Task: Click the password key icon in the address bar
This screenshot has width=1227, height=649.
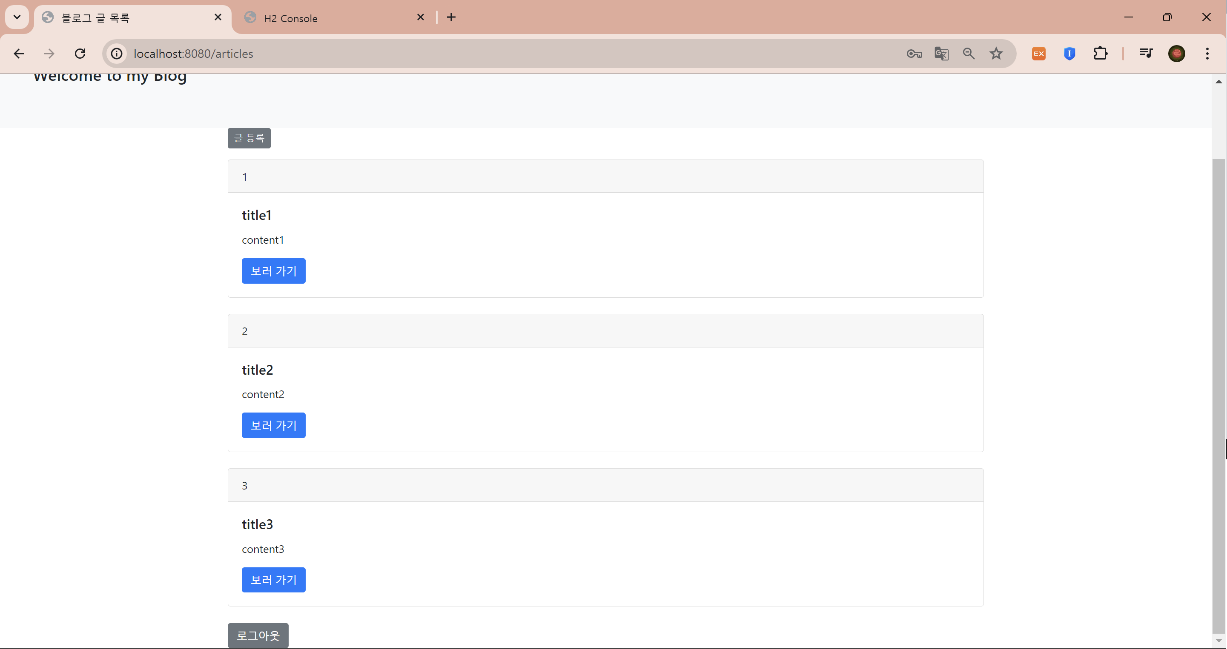Action: [914, 54]
